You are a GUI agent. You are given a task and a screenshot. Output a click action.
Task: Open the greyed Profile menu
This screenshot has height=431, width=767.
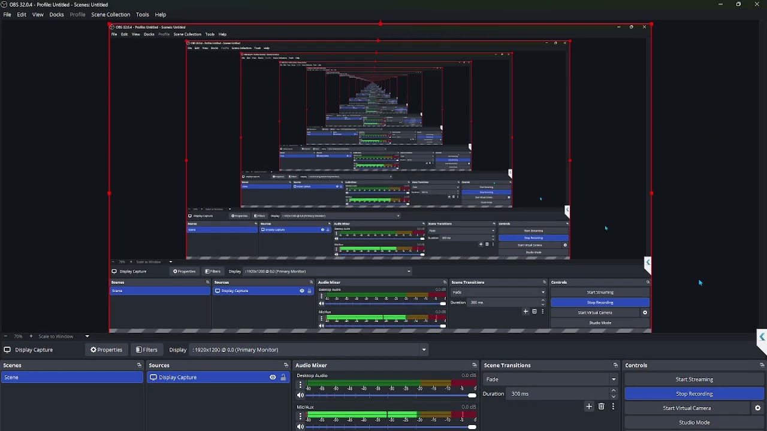pyautogui.click(x=77, y=14)
